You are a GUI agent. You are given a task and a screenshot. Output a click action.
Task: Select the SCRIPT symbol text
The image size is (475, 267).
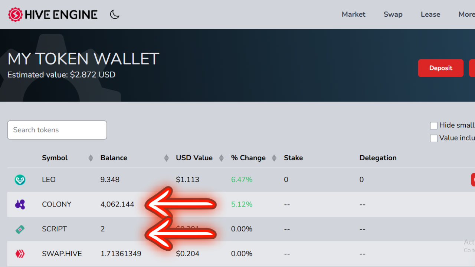54,229
